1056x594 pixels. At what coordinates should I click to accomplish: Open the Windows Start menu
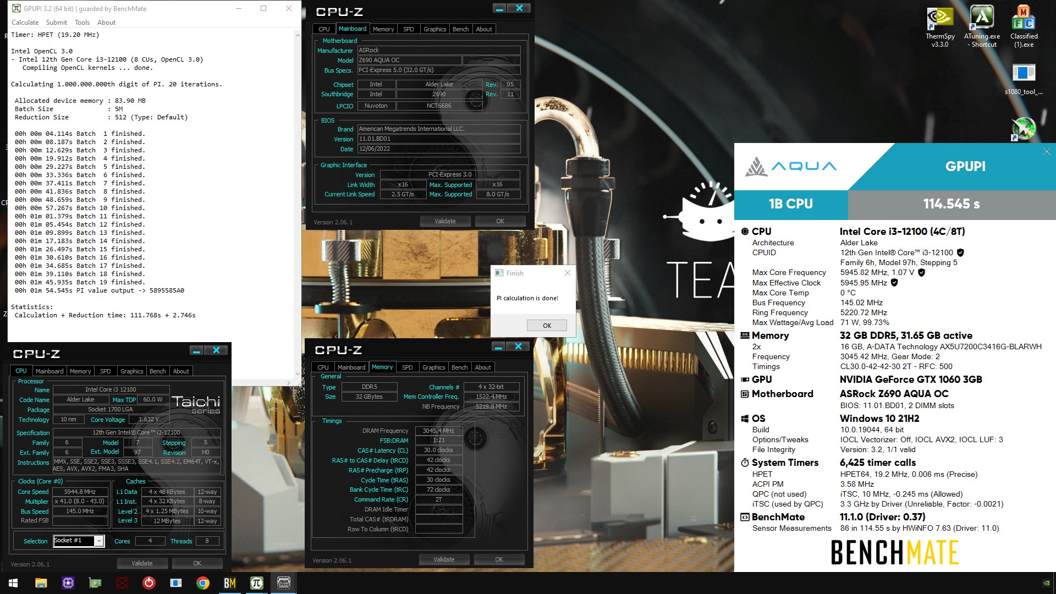coord(13,583)
